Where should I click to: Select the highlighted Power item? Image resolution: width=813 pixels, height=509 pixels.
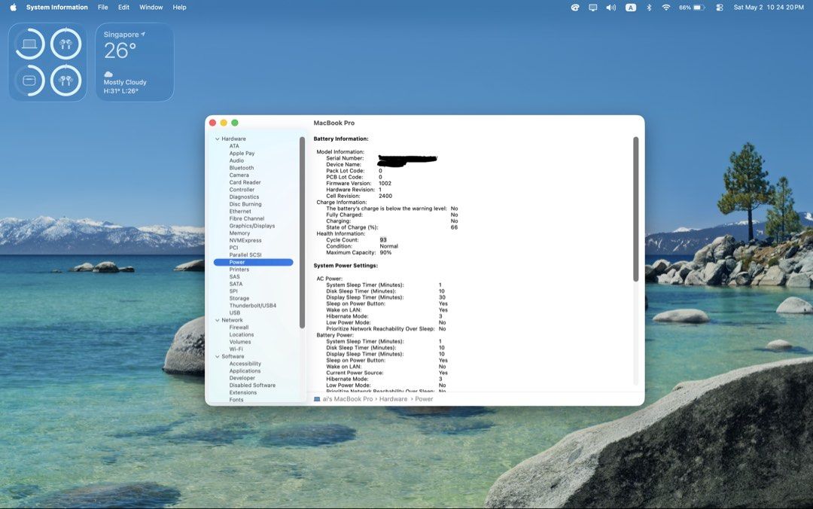pyautogui.click(x=253, y=263)
